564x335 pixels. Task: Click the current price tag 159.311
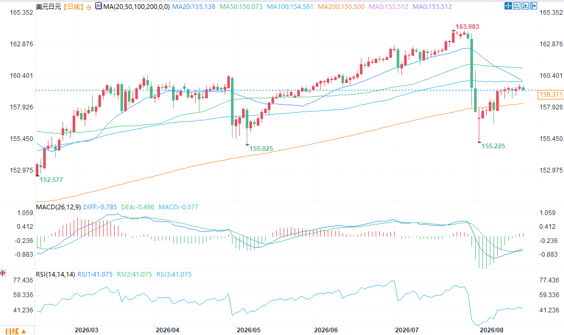click(550, 95)
